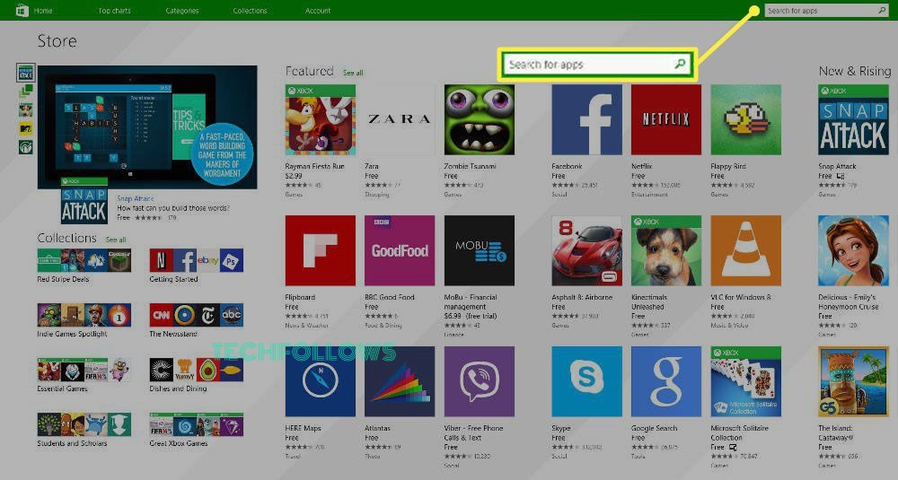Open the Rayman Fiesta Run app tile

click(x=321, y=119)
